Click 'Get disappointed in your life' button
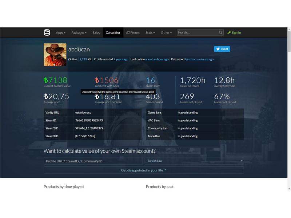The image size is (291, 218). [x=144, y=170]
